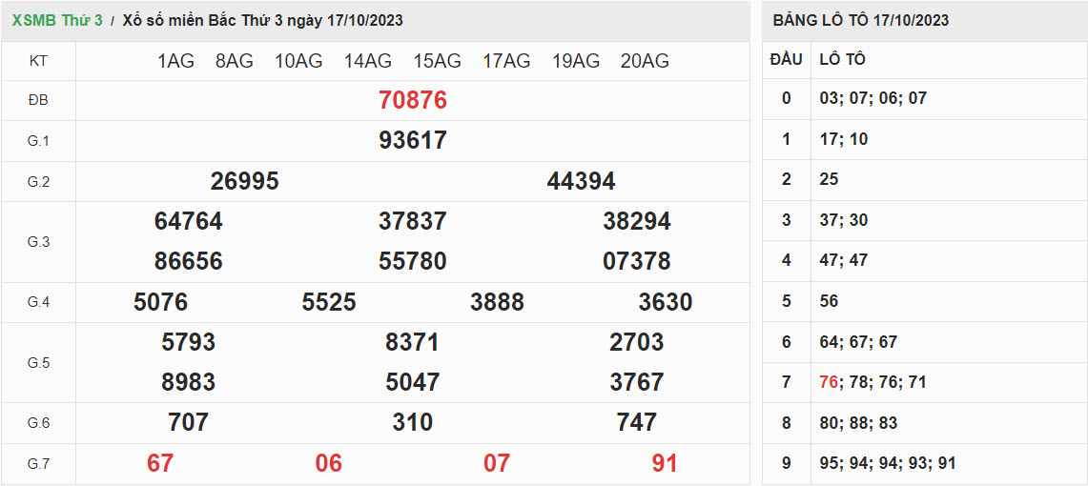1088x486 pixels.
Task: Click red G.7 prize number 91
Action: click(665, 463)
